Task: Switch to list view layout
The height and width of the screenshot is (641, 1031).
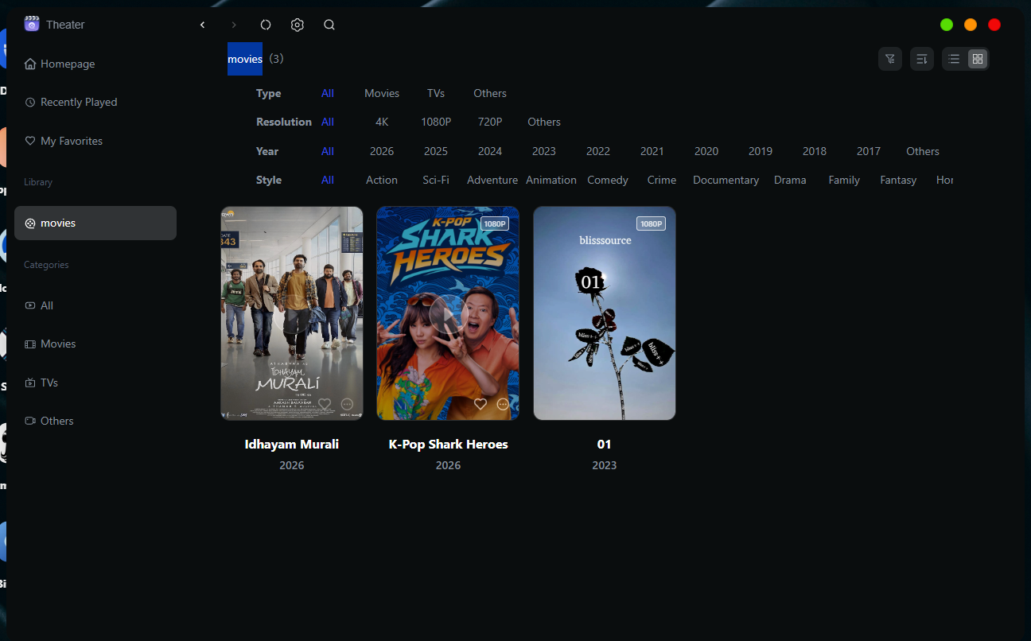Action: point(954,59)
